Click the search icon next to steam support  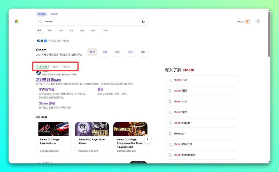[170, 123]
